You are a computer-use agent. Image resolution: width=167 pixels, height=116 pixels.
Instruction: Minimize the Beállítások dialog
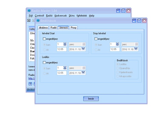134,21
